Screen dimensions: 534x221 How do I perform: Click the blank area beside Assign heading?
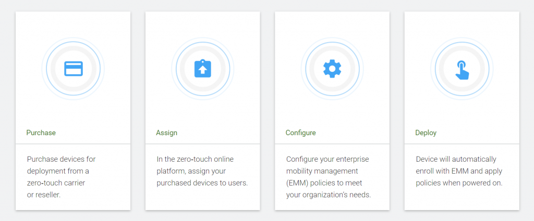pos(224,133)
